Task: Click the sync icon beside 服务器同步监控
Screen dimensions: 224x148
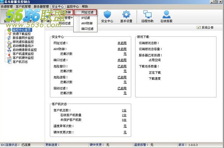Action: pyautogui.click(x=9, y=38)
